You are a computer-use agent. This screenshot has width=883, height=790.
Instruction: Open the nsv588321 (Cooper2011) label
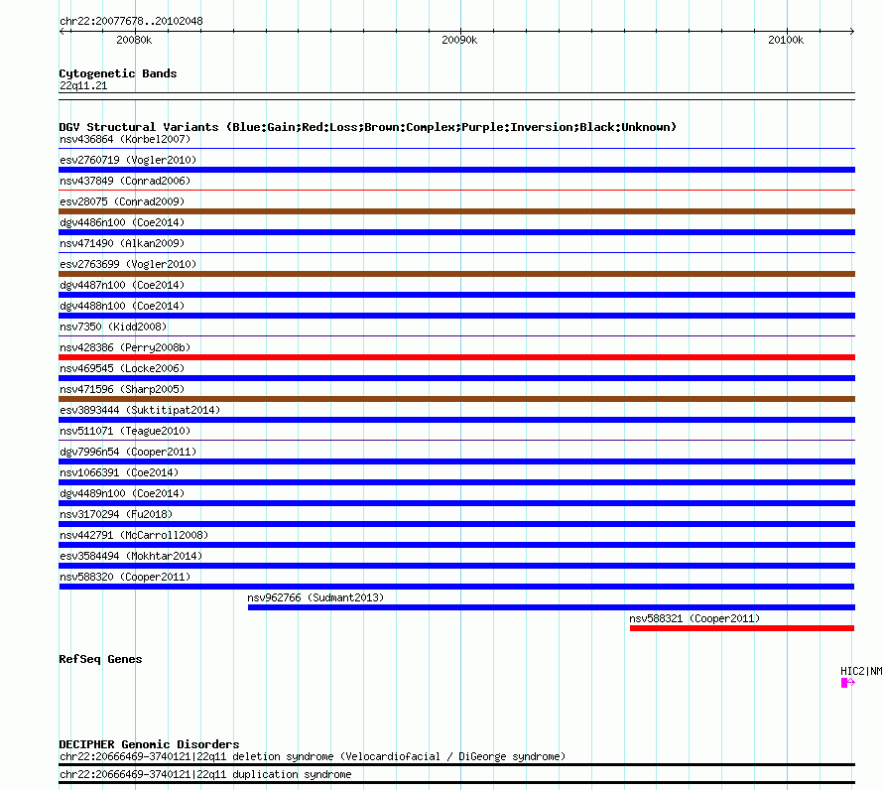tap(694, 618)
